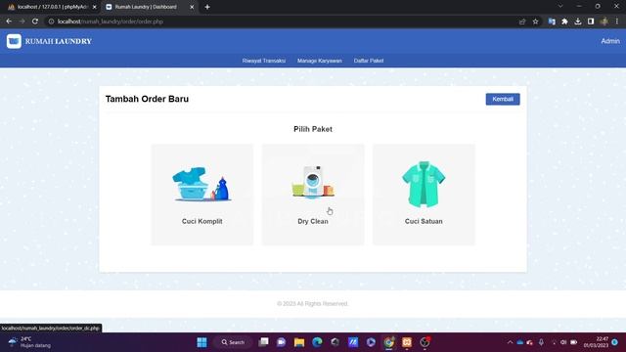This screenshot has height=352, width=626.
Task: Click the Rumah Laundry logo icon
Action: coord(14,41)
